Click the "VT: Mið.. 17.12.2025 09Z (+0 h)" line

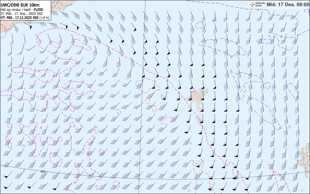coord(25,18)
